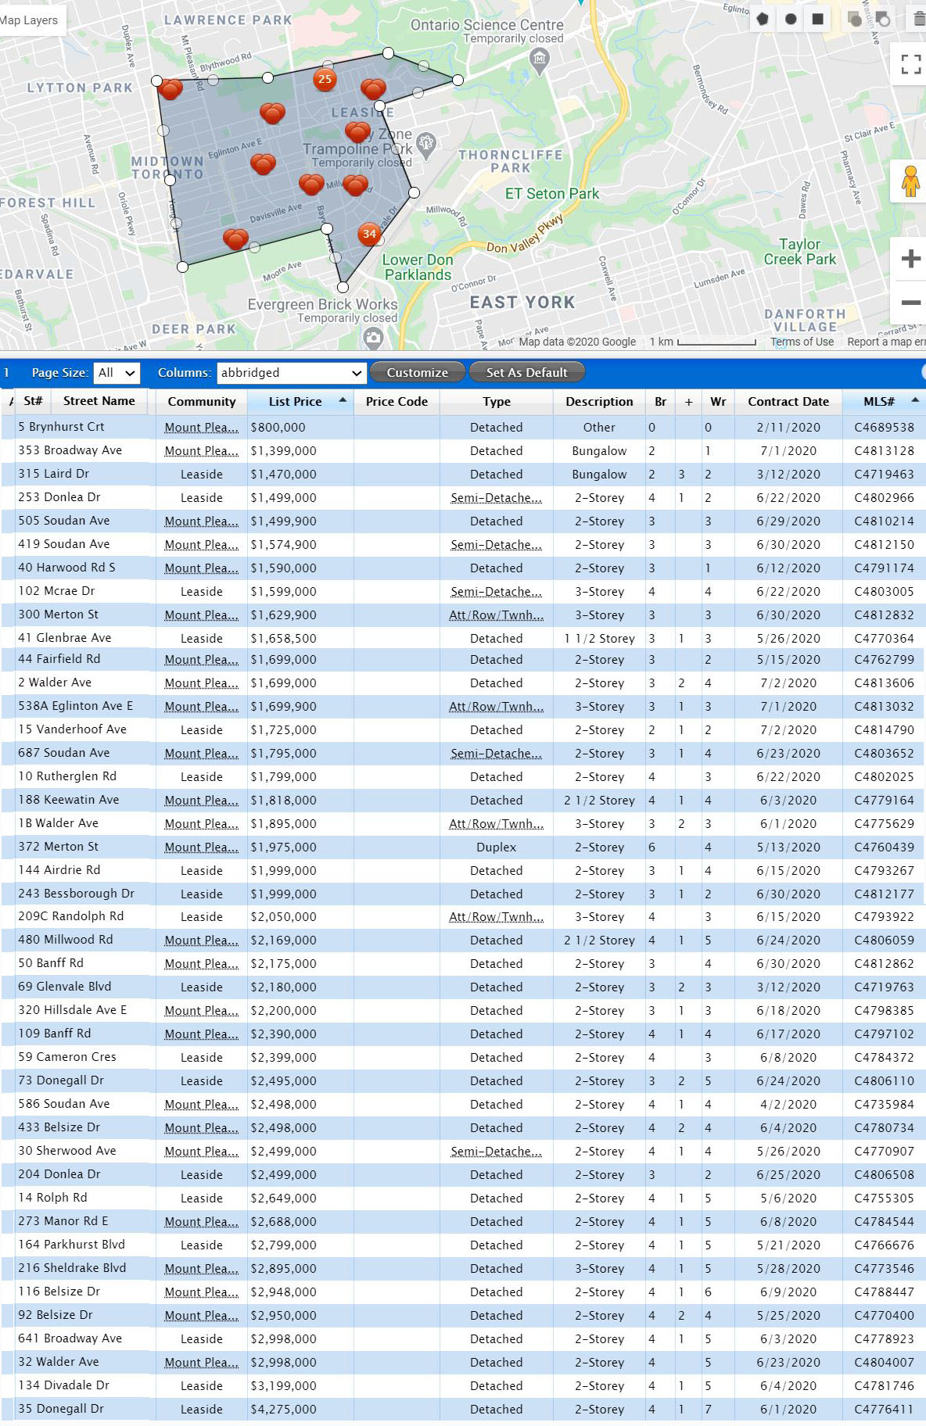Sort table by Street Name header

[99, 401]
